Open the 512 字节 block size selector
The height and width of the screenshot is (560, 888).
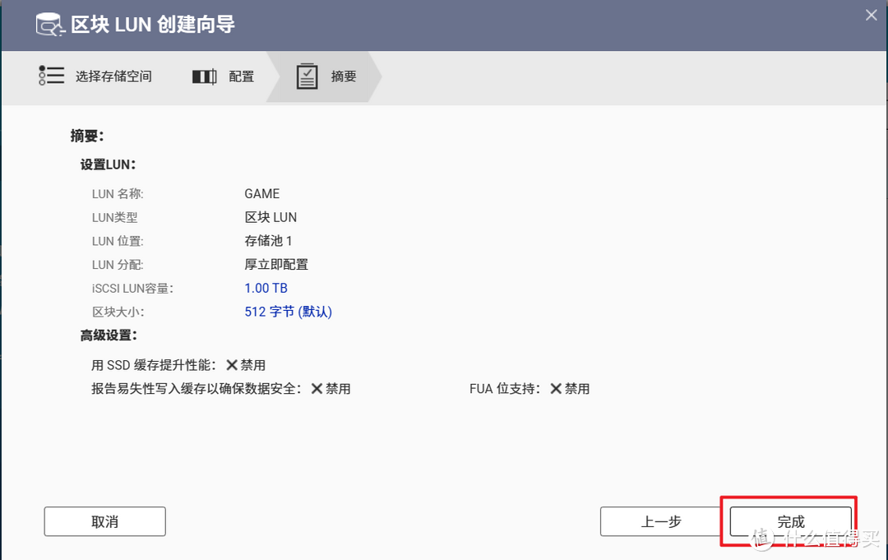[x=288, y=312]
